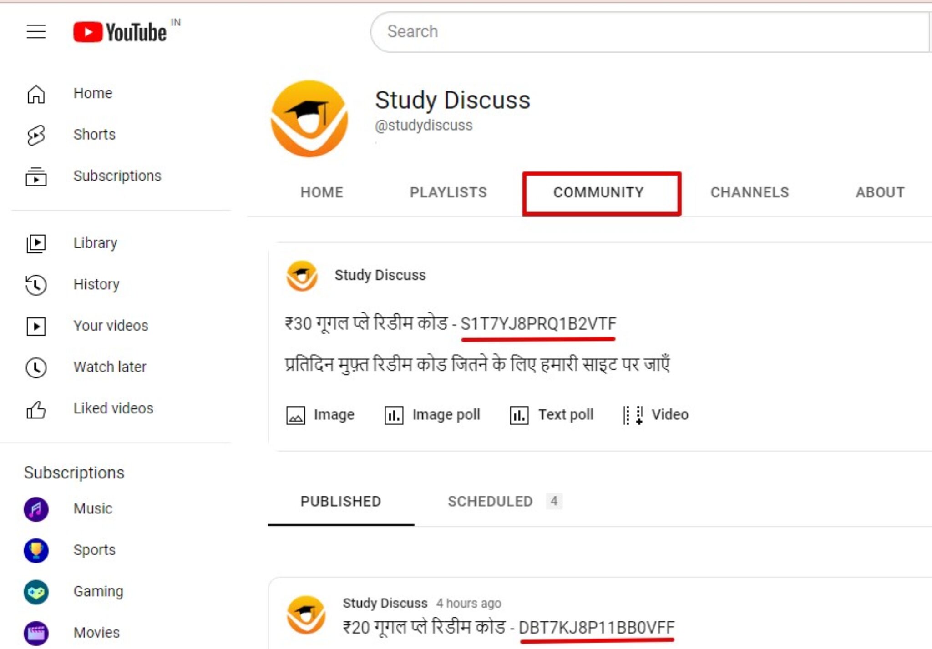Image resolution: width=932 pixels, height=649 pixels.
Task: Select the PUBLISHED posts tab
Action: (x=340, y=502)
